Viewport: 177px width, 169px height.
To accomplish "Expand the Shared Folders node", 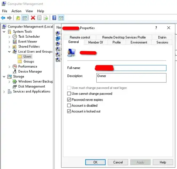I will [10, 47].
